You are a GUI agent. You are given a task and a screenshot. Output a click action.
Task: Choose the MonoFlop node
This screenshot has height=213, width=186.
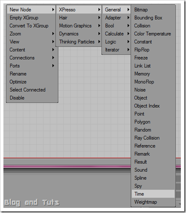(x=153, y=82)
